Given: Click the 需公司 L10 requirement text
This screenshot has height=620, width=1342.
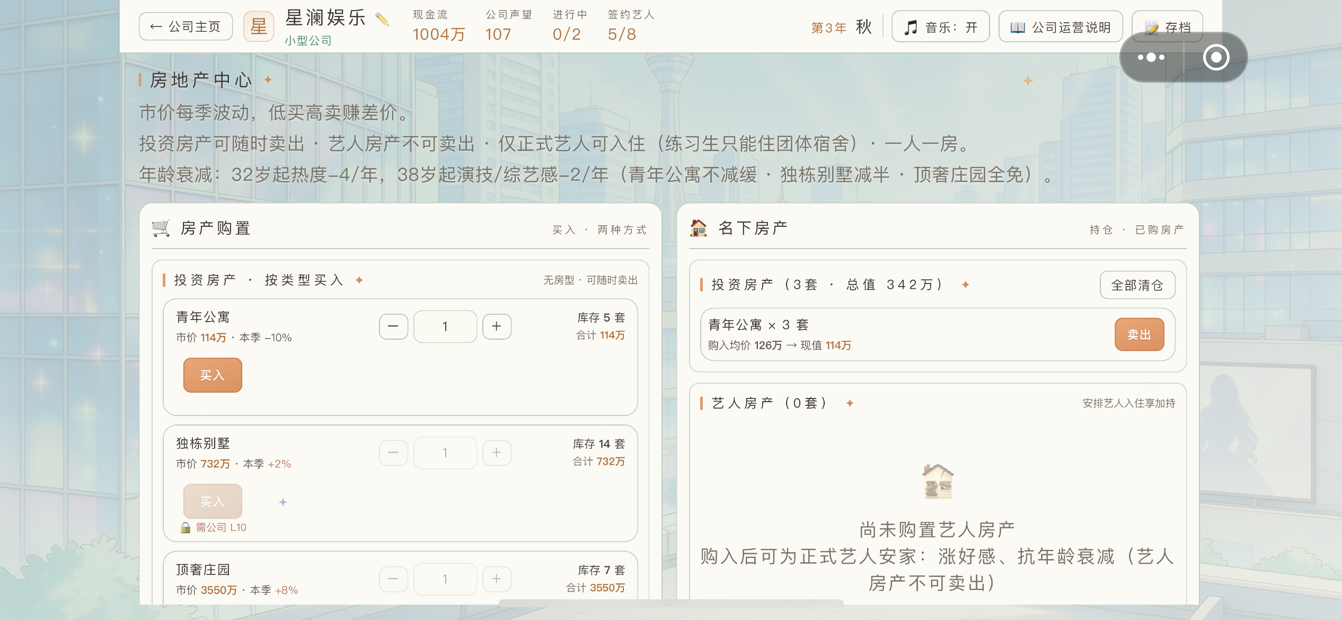Looking at the screenshot, I should click(221, 527).
